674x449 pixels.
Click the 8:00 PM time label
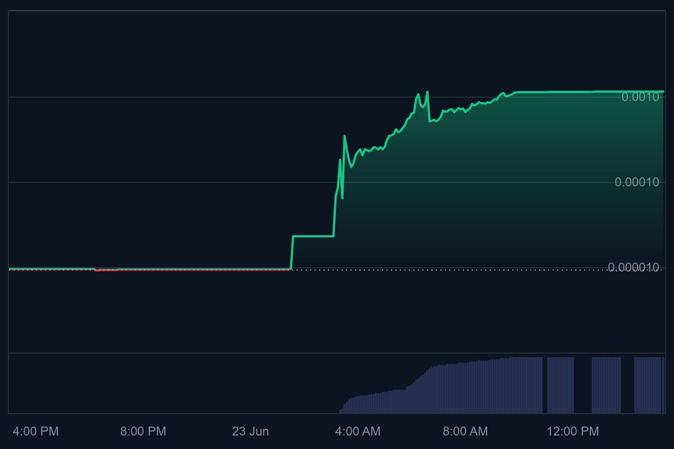143,431
